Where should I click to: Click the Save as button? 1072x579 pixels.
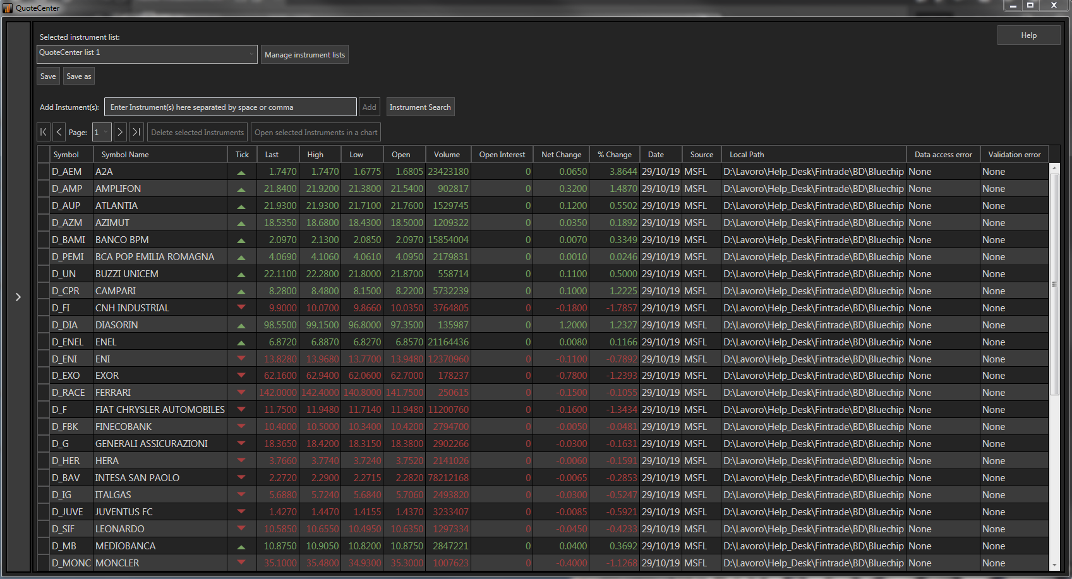(79, 76)
